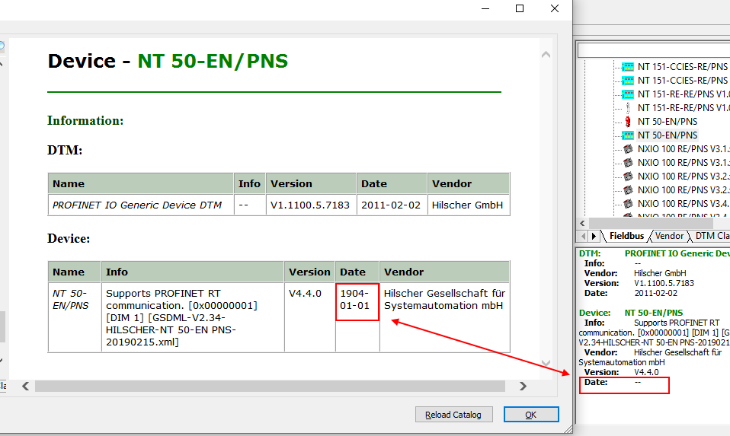Click the dialog horizontal scrollbar track
Viewport: 730px width, 436px height.
(270, 387)
